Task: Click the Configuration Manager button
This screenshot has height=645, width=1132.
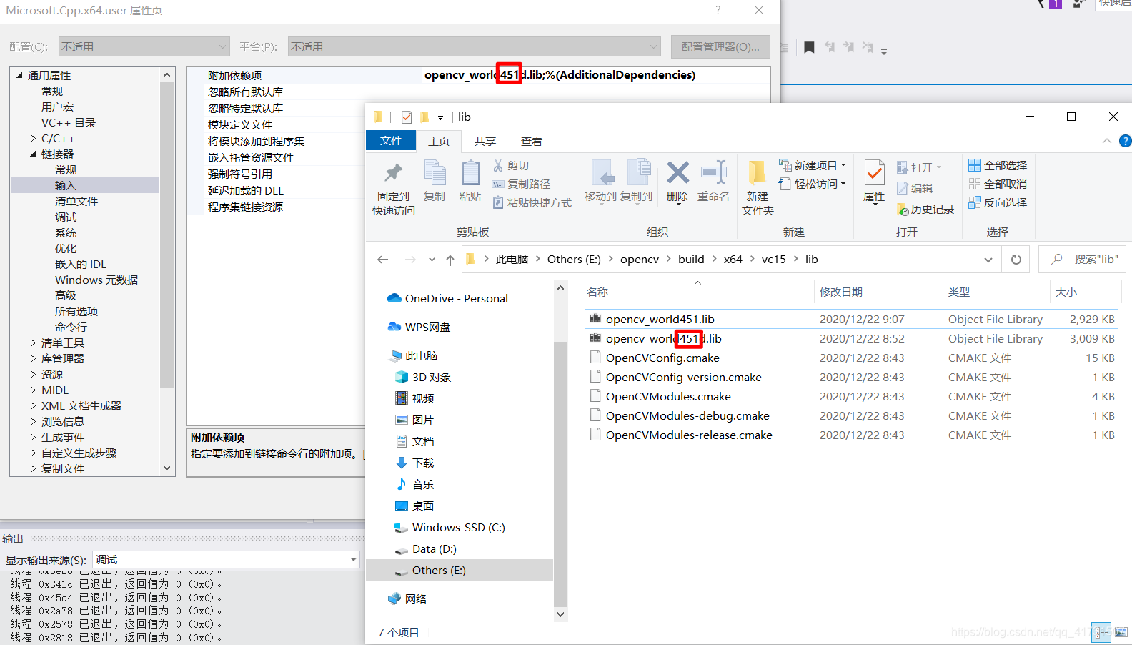Action: tap(720, 47)
